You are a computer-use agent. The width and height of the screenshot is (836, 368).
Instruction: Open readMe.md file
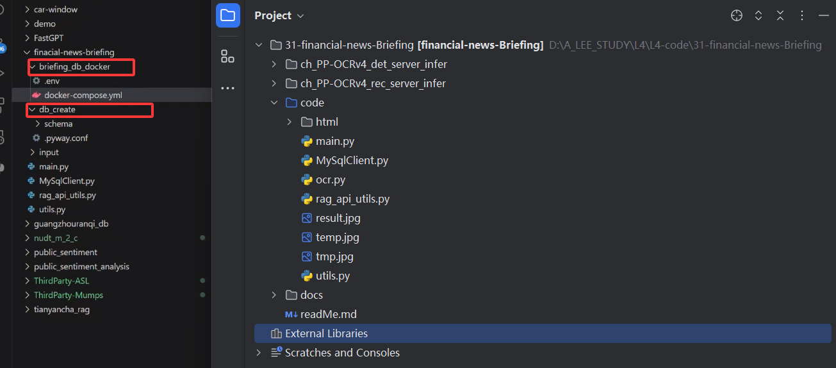point(328,314)
